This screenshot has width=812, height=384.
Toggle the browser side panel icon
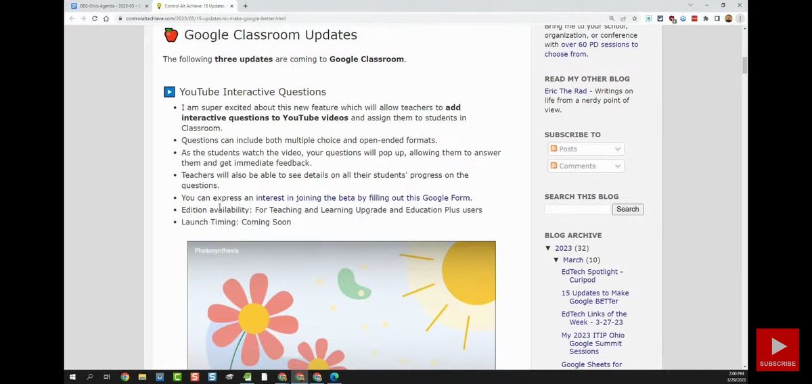point(717,18)
